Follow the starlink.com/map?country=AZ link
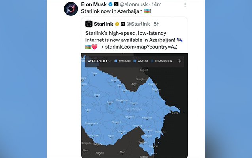This screenshot has width=252, height=158. click(141, 47)
